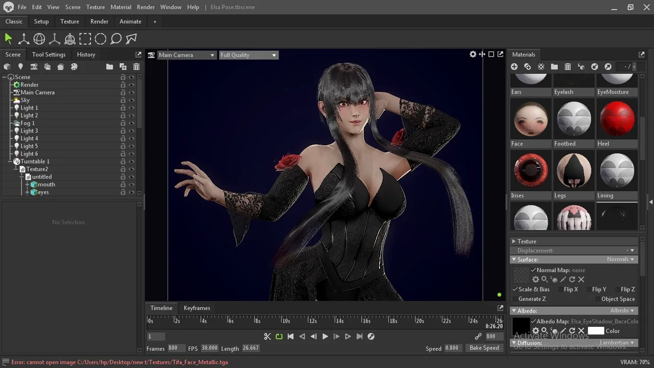Viewport: 654px width, 368px height.
Task: Enable the Flip X checkbox
Action: [x=561, y=289]
